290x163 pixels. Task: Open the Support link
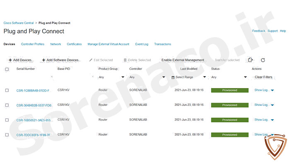(273, 31)
